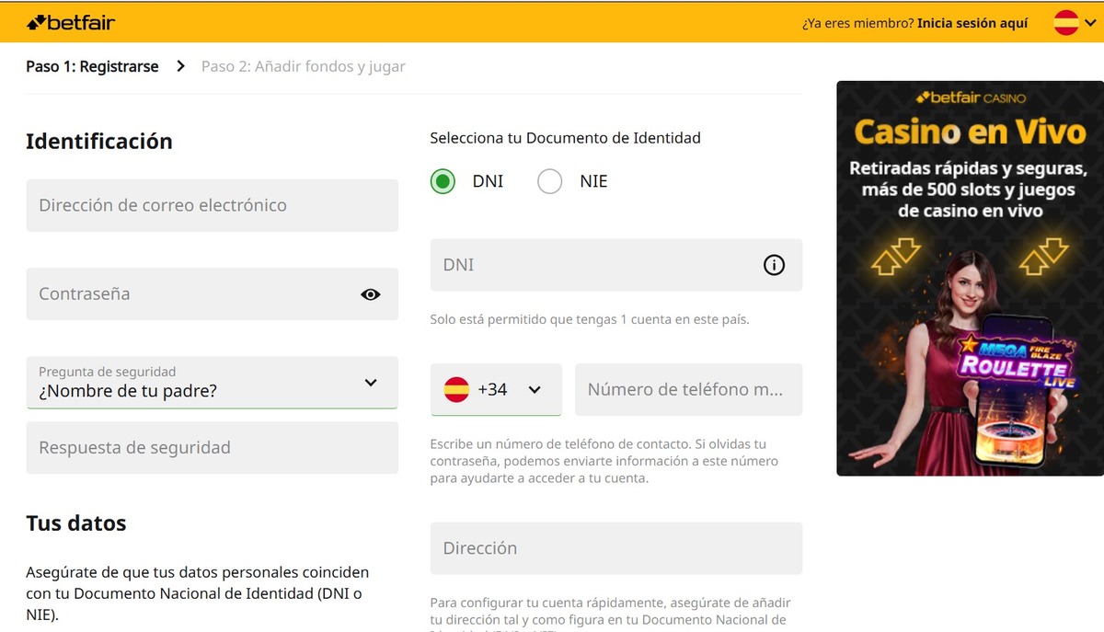1104x632 pixels.
Task: Click 'Inicia sesión aquí' link
Action: click(972, 23)
